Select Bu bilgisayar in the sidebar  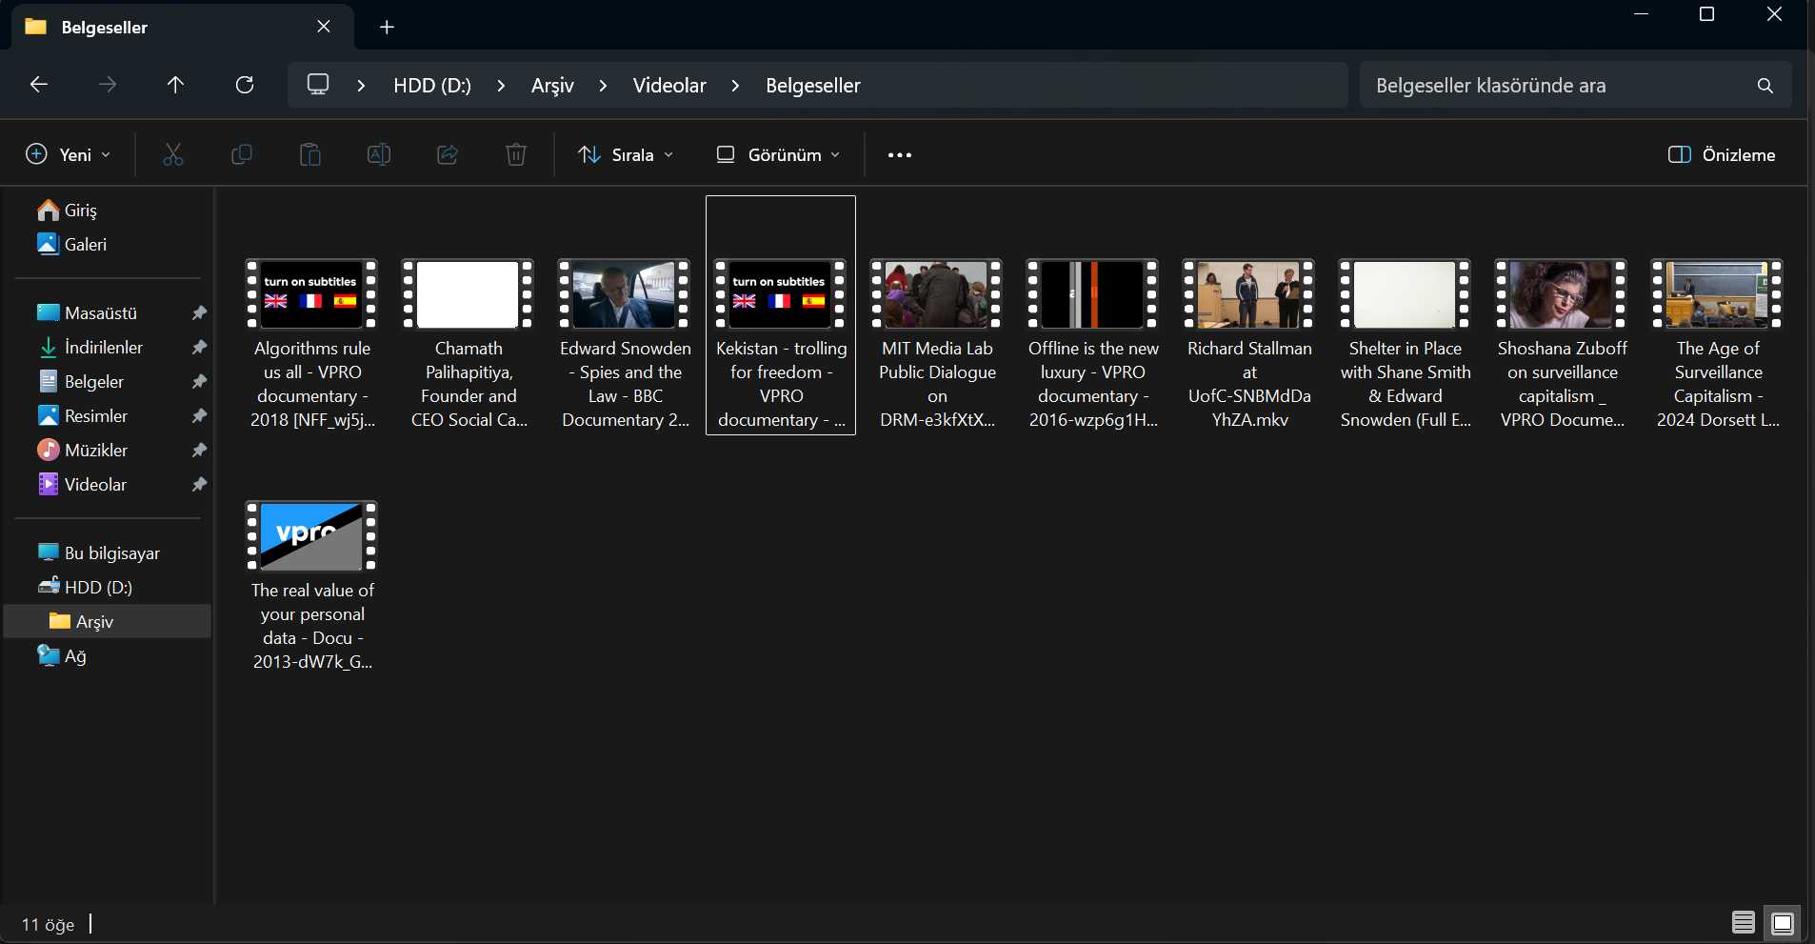[x=111, y=552]
